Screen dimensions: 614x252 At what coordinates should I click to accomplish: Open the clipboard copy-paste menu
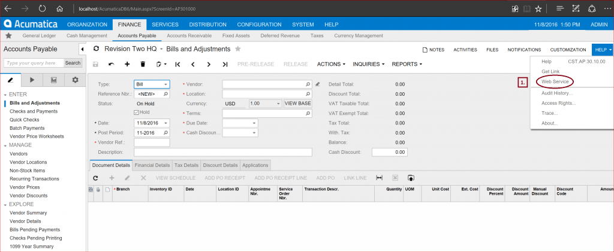[161, 64]
